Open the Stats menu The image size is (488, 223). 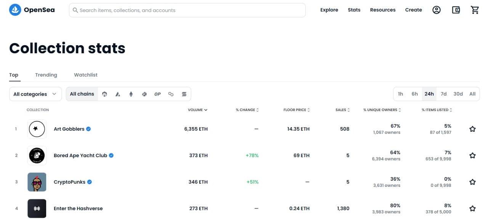354,10
